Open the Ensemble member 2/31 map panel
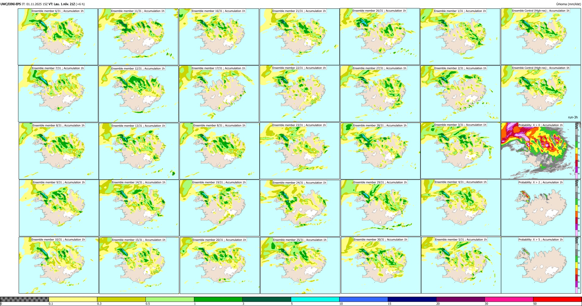 pyautogui.click(x=461, y=94)
